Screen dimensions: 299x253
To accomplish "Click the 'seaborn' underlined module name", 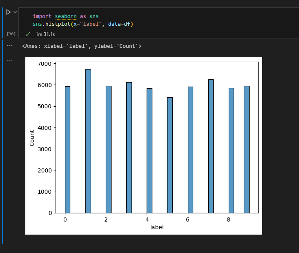I will pyautogui.click(x=66, y=16).
